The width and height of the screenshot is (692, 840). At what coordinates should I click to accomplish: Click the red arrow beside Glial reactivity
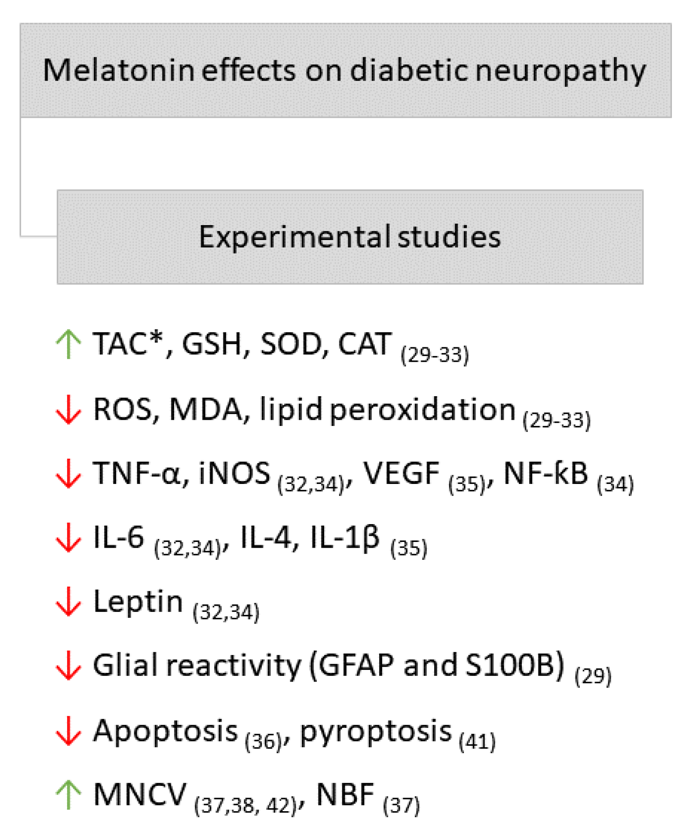coord(69,665)
